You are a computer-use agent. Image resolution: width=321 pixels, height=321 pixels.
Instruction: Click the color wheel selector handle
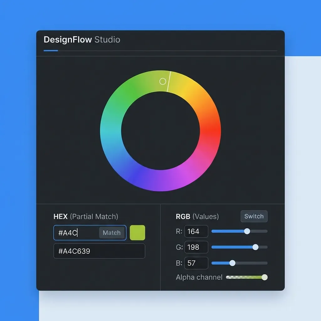point(163,81)
